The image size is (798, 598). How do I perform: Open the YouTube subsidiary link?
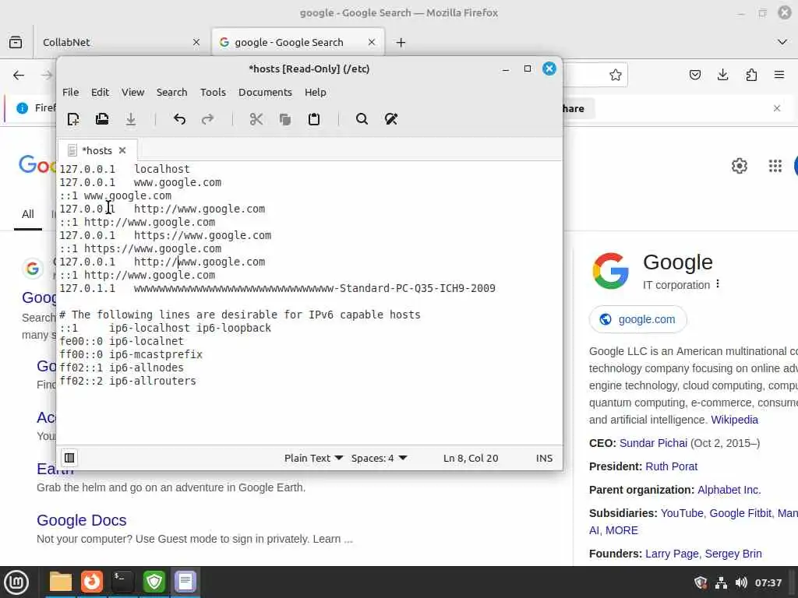[x=682, y=513]
